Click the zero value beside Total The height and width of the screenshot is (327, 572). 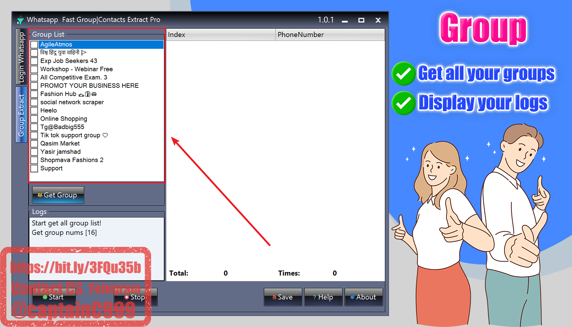pos(226,273)
